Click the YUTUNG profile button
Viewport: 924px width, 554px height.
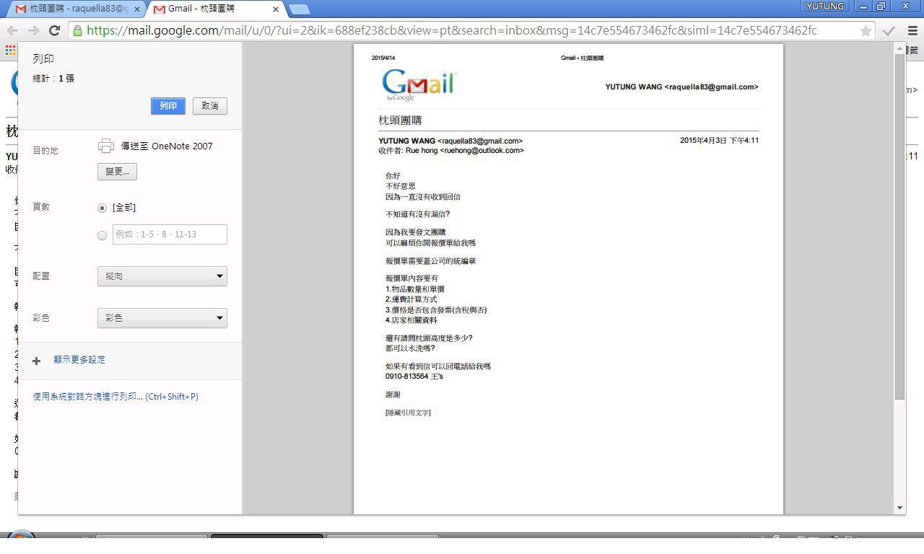pyautogui.click(x=825, y=6)
